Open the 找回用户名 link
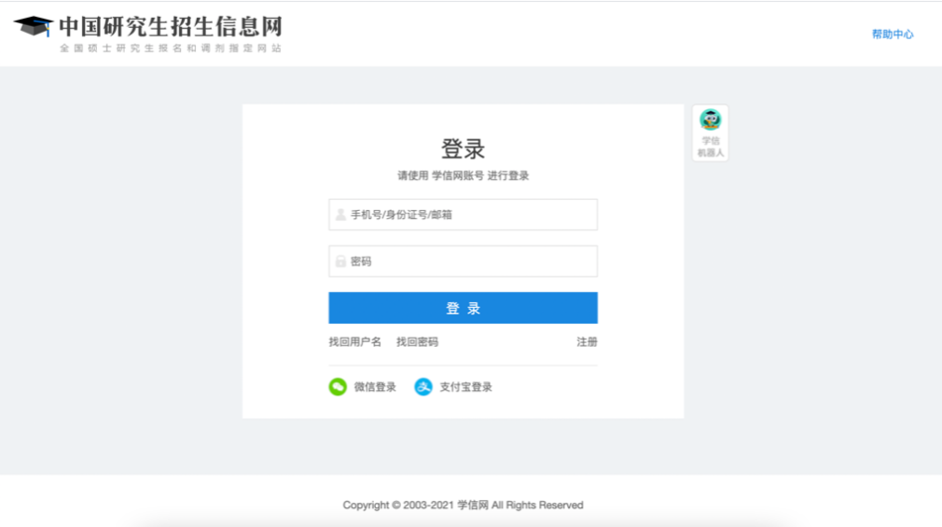Screen dimensions: 942x527 click(354, 342)
